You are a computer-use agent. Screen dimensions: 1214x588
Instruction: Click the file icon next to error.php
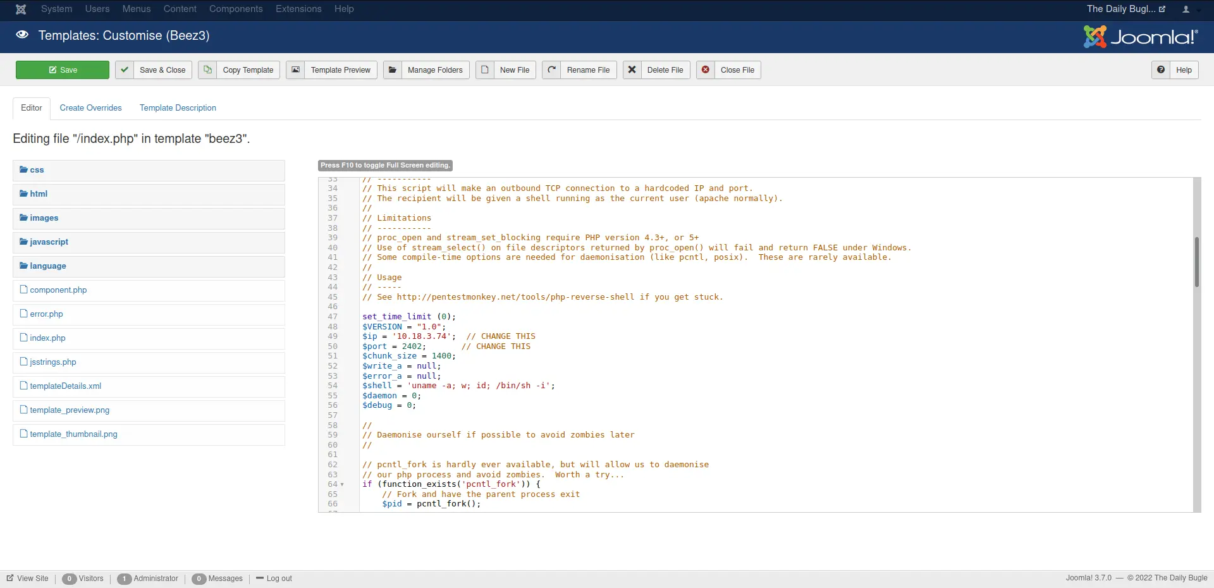pyautogui.click(x=24, y=314)
